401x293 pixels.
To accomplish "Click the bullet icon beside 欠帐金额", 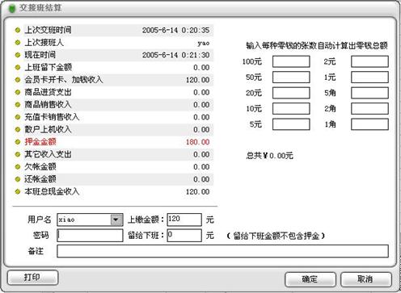I will pyautogui.click(x=18, y=167).
